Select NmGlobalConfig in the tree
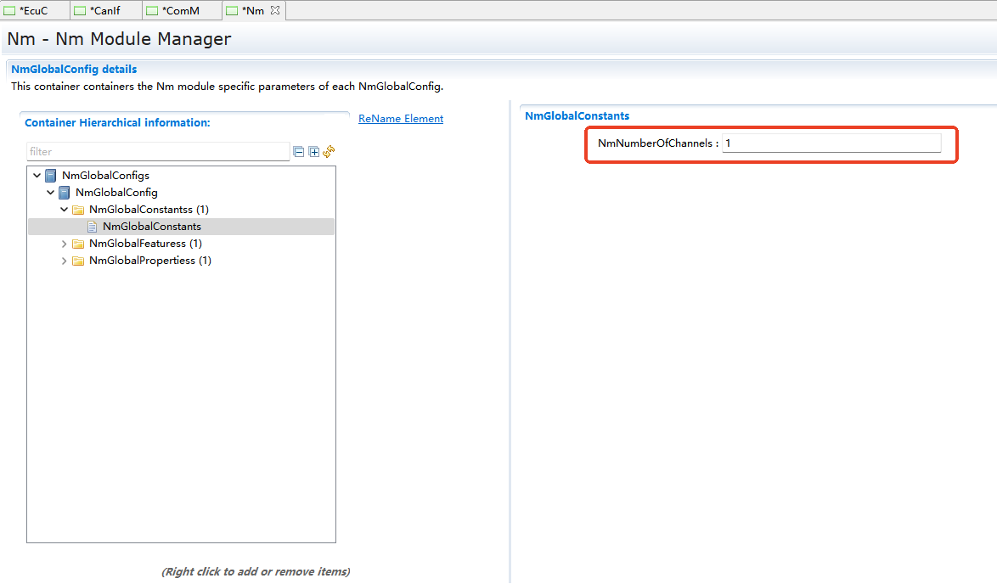 click(x=116, y=193)
